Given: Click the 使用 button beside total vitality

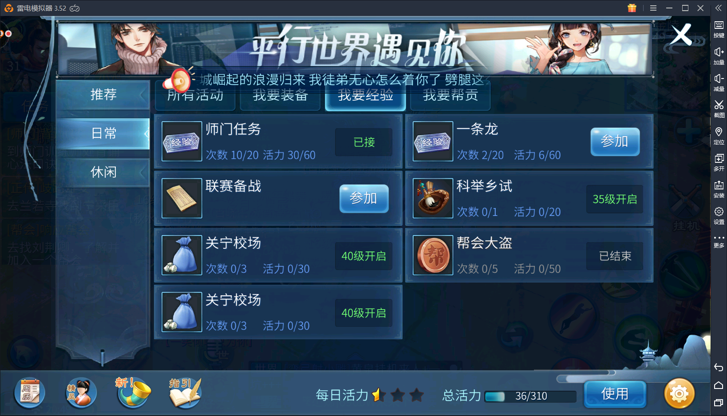Looking at the screenshot, I should (615, 394).
